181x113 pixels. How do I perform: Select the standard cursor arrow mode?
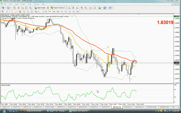click(3, 12)
